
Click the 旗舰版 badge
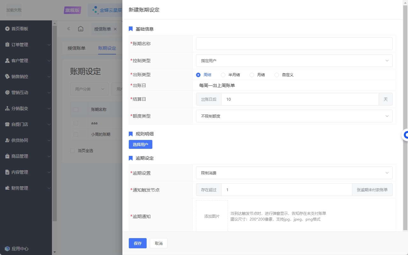click(x=72, y=10)
